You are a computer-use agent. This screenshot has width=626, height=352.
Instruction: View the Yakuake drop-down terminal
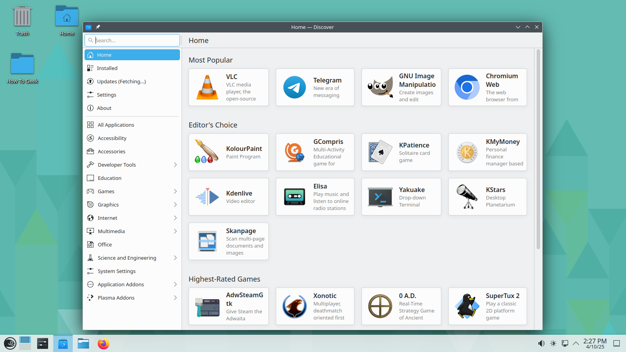(x=401, y=197)
